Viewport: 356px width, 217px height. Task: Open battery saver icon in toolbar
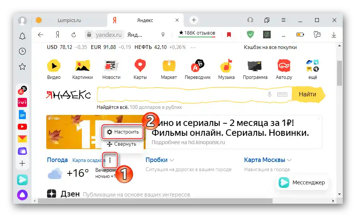tap(300, 35)
